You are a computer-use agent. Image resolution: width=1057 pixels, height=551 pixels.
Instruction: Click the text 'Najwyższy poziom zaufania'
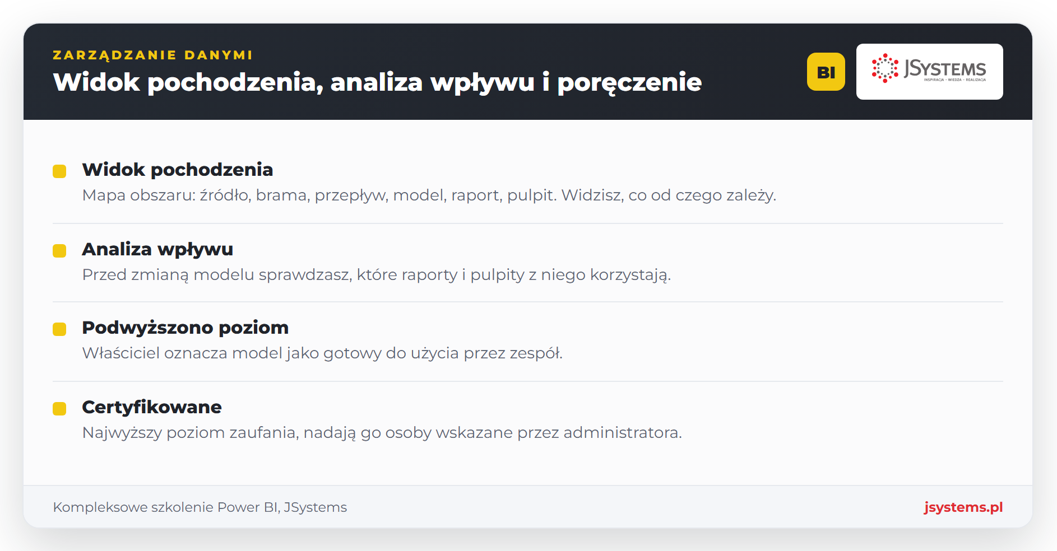[x=190, y=433]
